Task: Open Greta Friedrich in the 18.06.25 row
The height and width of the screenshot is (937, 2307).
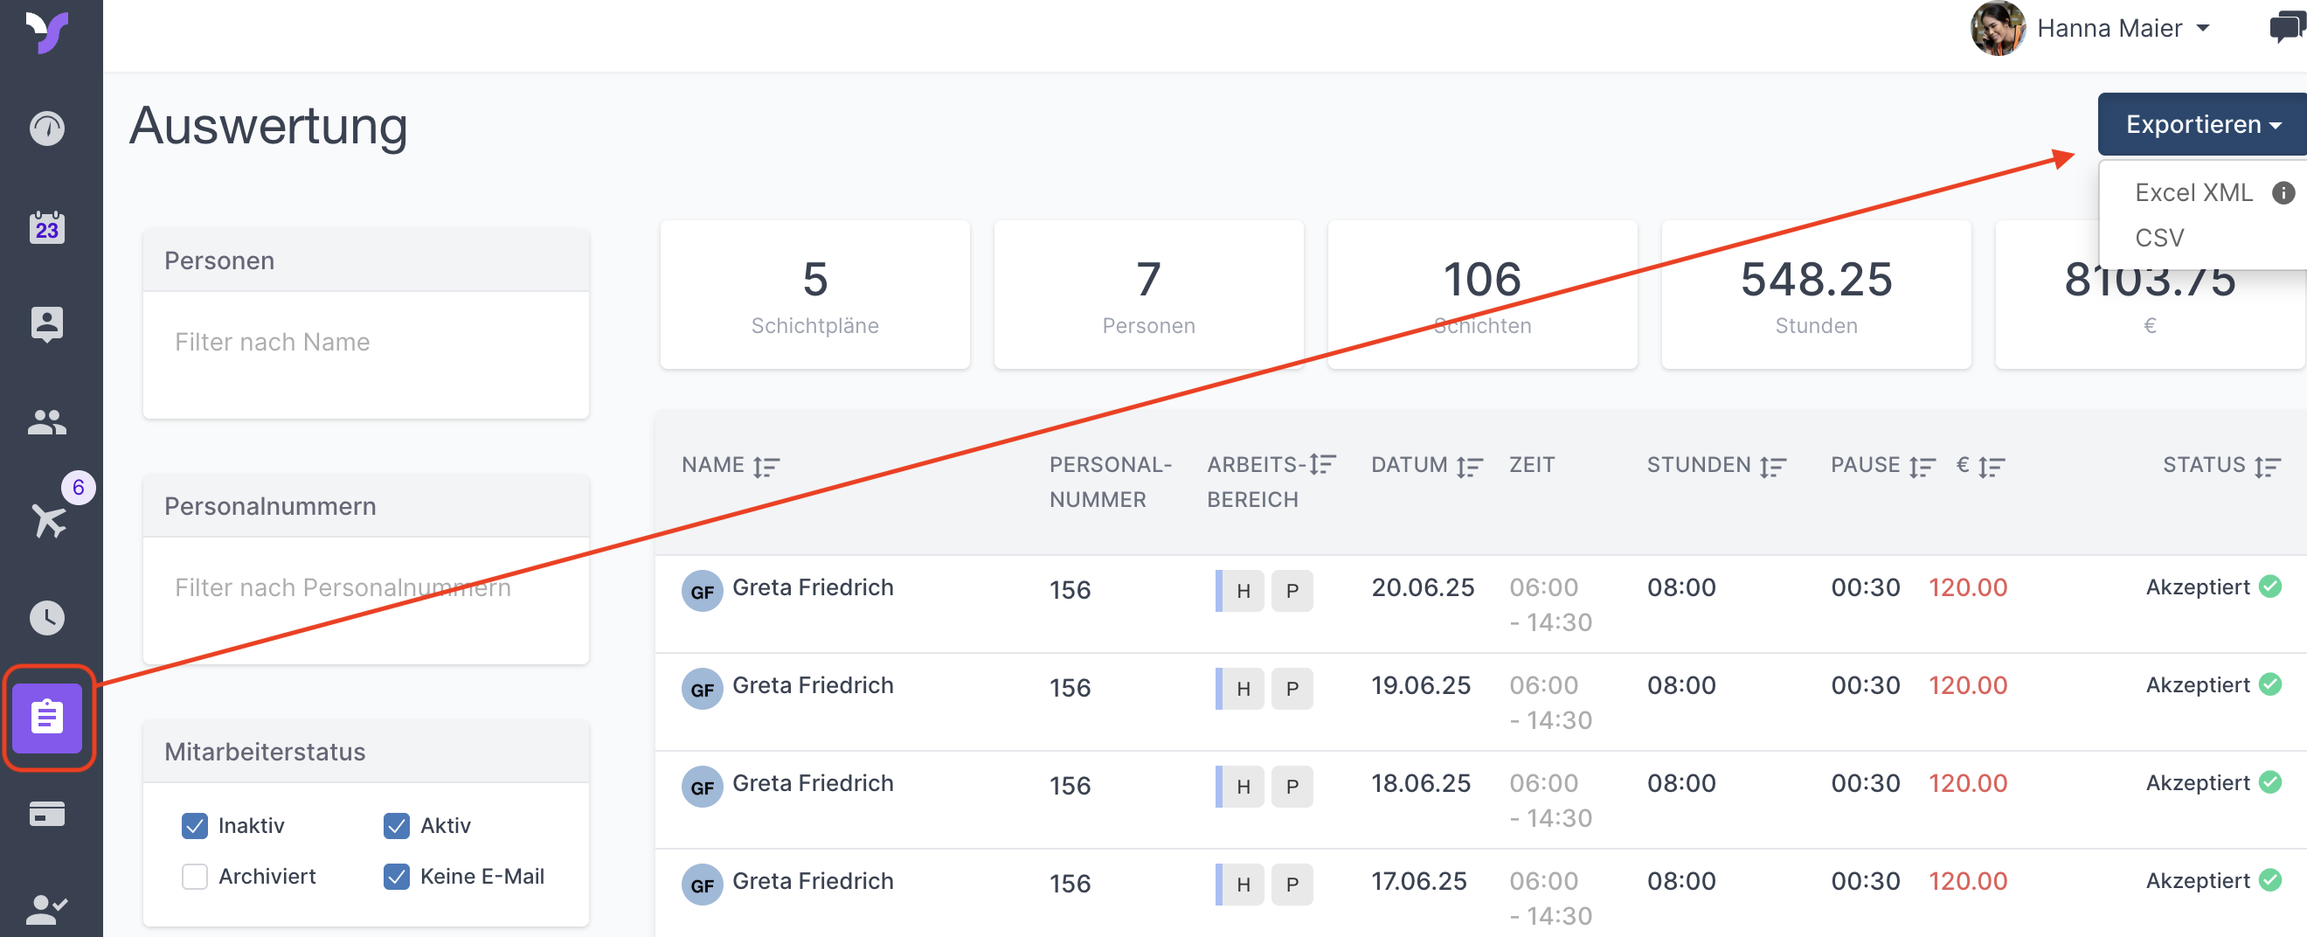Action: pyautogui.click(x=813, y=783)
